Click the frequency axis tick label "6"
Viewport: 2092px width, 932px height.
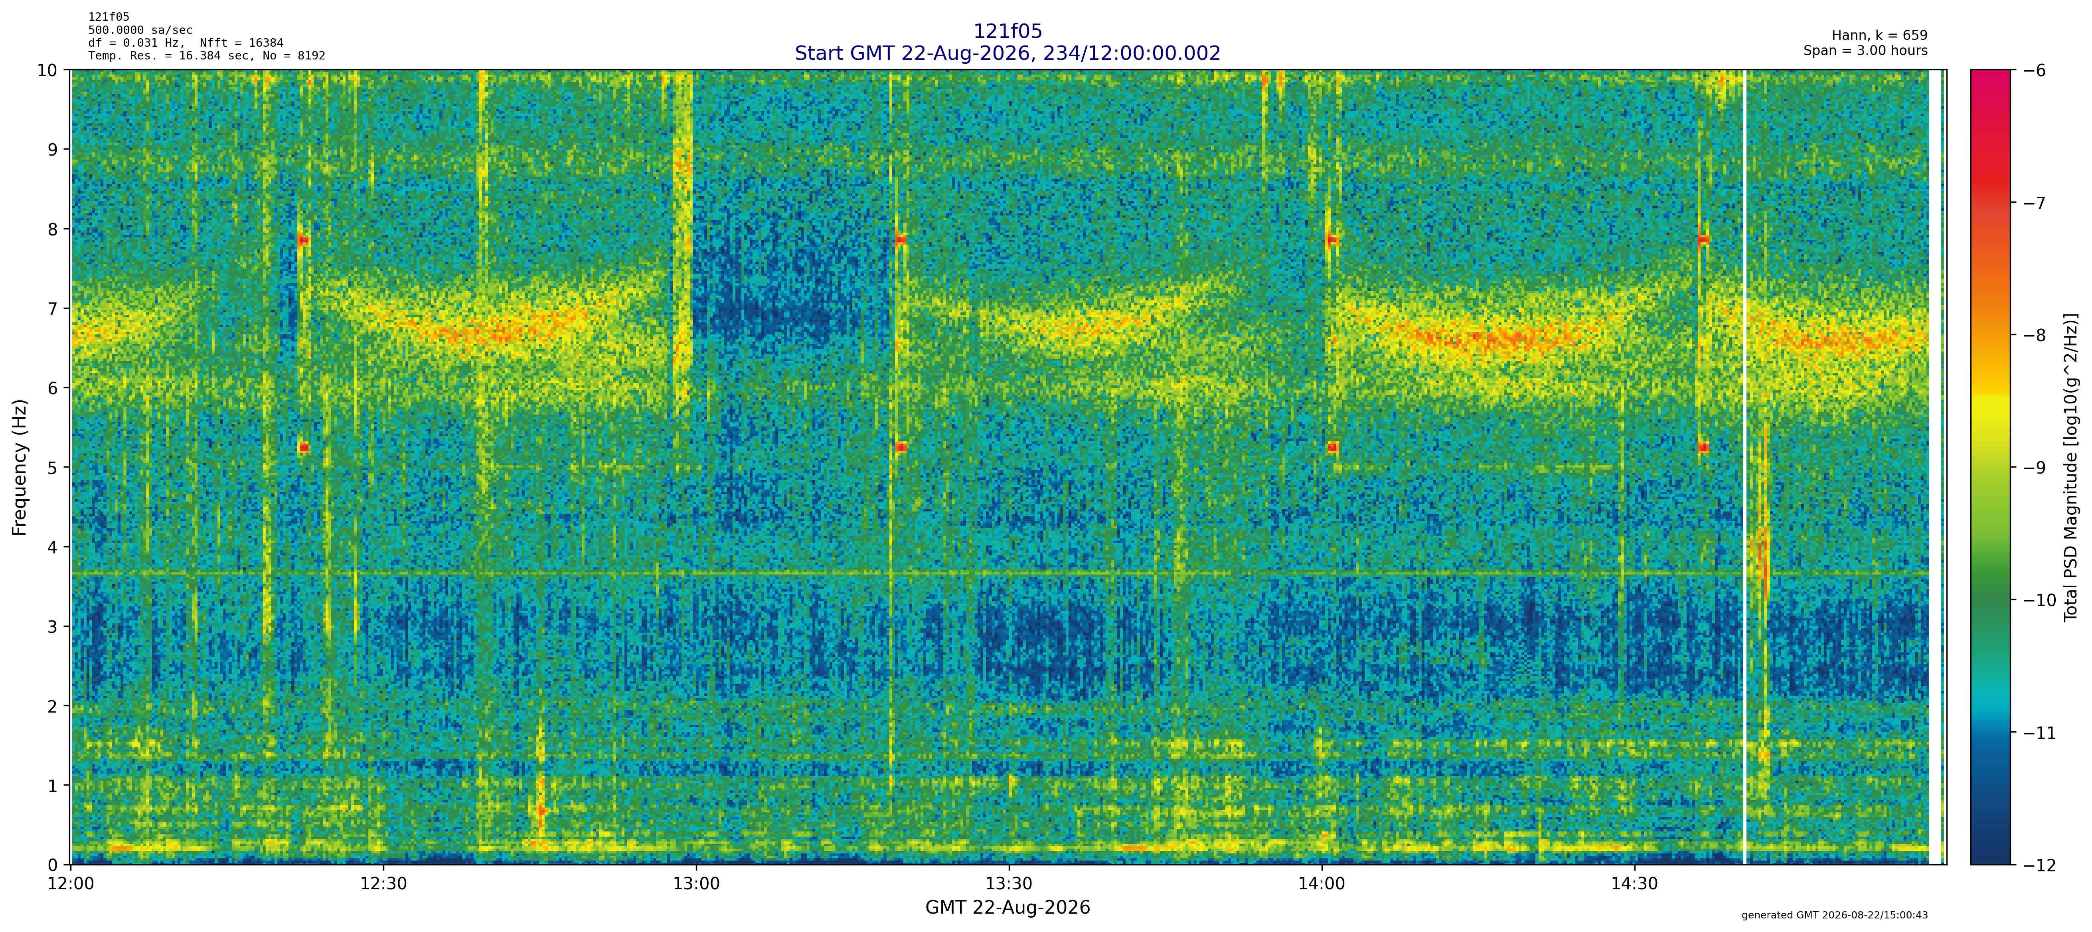pos(53,389)
